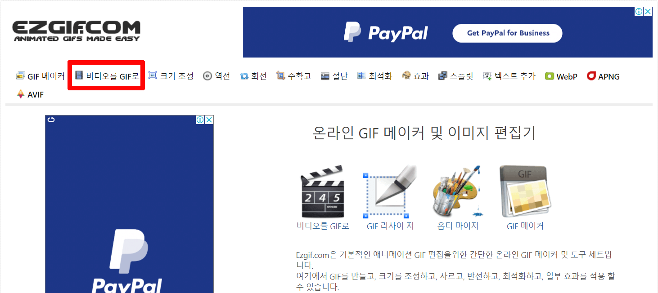Click the 스플릿 split icon
This screenshot has height=293, width=658.
click(443, 76)
